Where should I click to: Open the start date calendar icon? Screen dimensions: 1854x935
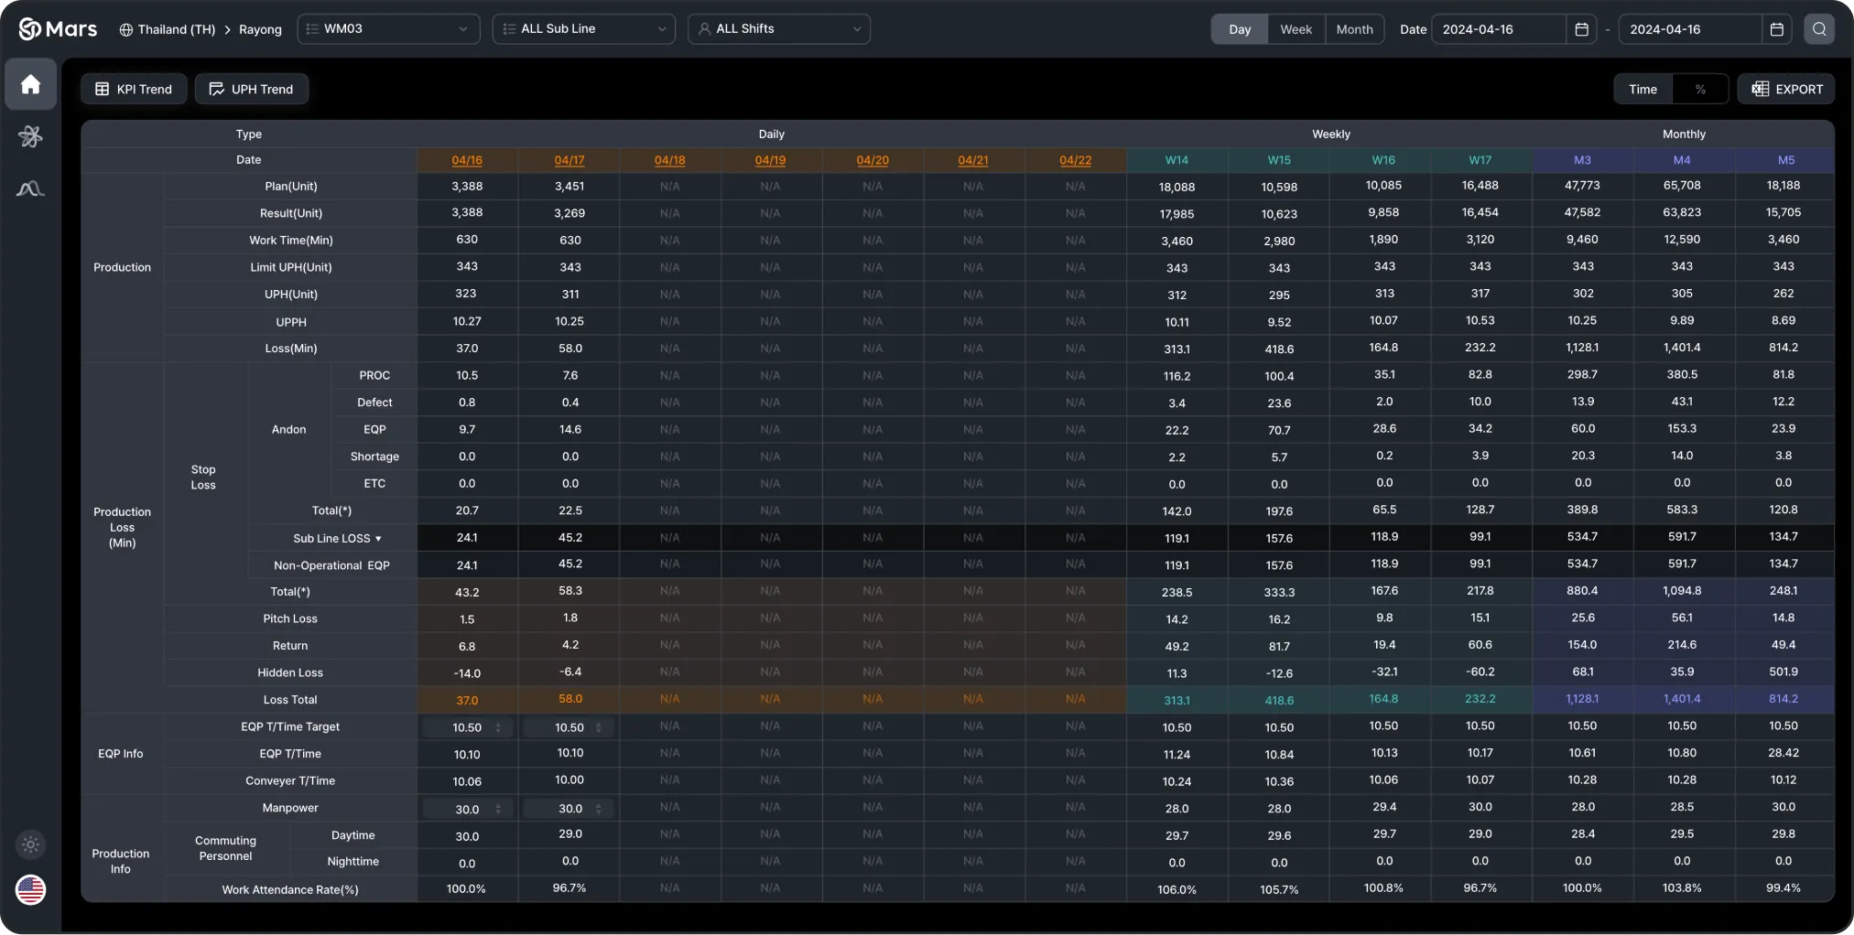pyautogui.click(x=1581, y=29)
